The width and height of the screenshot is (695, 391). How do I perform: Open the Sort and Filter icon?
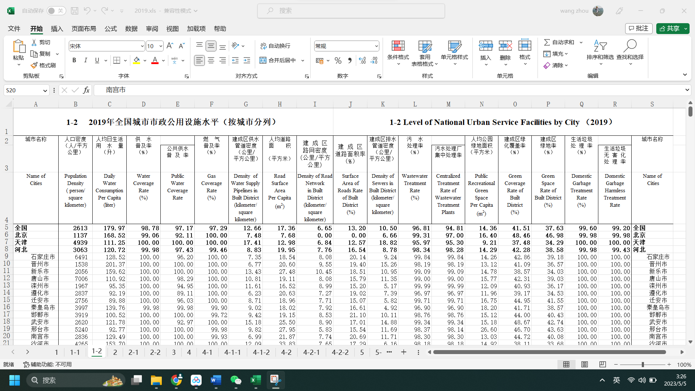click(x=600, y=46)
